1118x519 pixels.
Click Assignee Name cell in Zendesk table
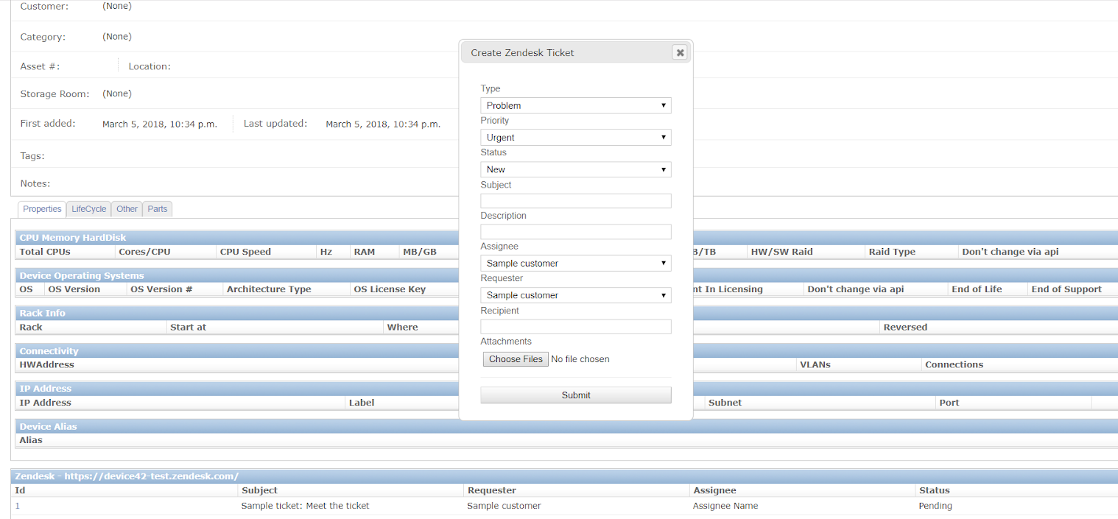coord(725,506)
